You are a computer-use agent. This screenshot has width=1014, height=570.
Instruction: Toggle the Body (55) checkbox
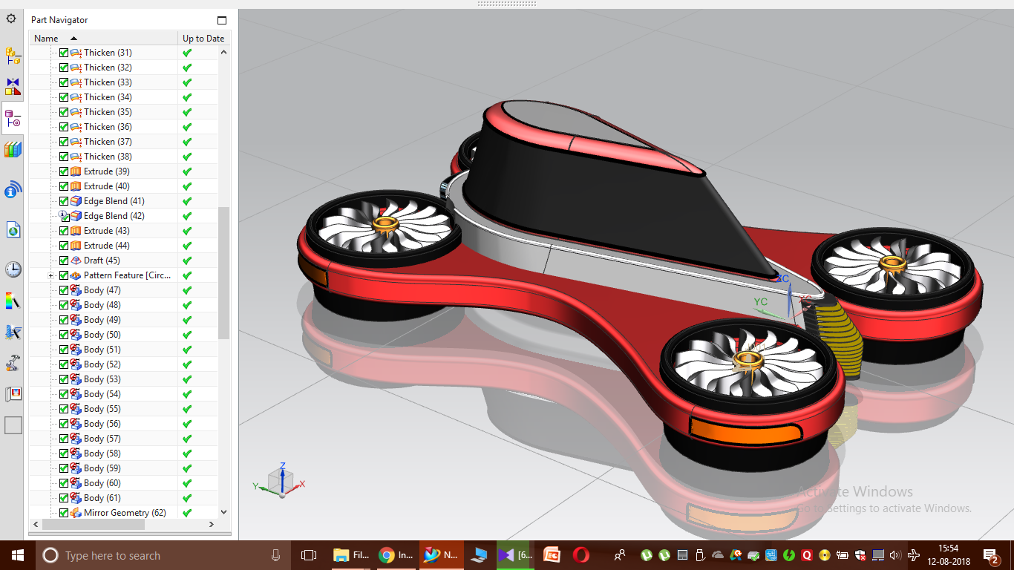tap(63, 409)
